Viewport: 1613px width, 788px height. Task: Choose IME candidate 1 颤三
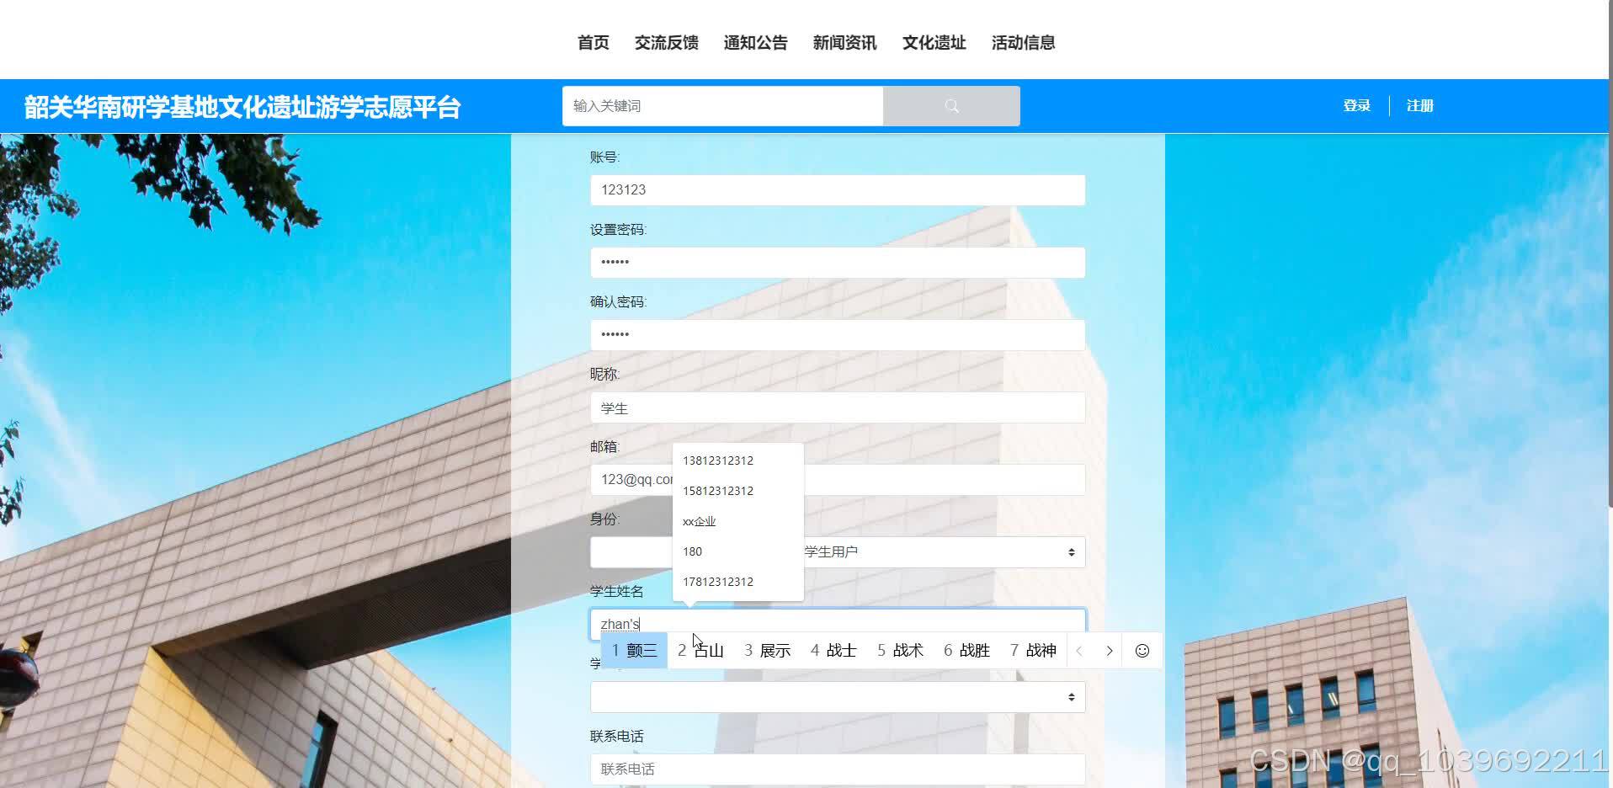tap(634, 651)
